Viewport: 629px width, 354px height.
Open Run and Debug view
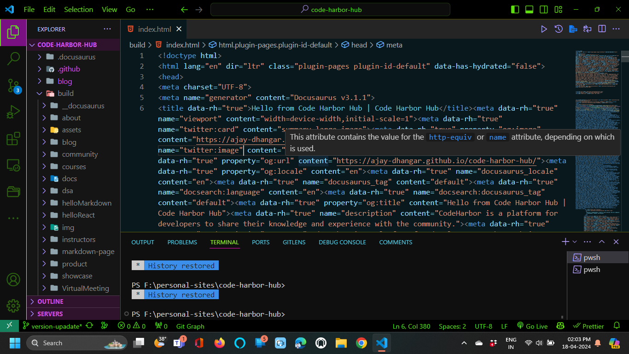(13, 112)
